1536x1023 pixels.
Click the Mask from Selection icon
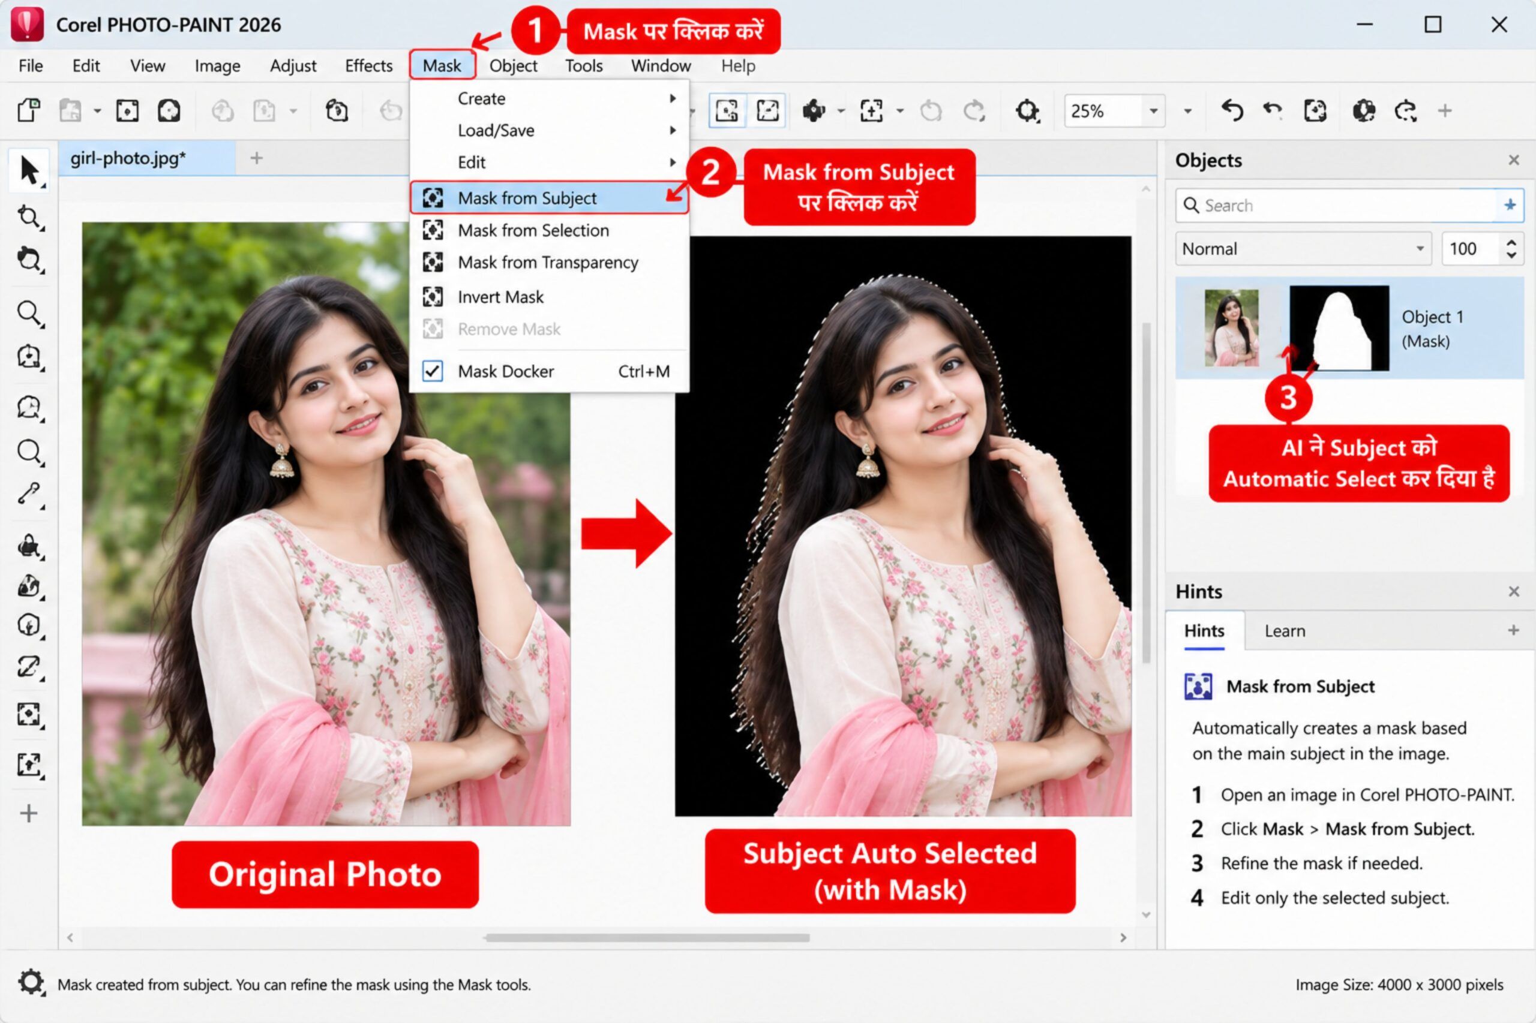(x=432, y=230)
